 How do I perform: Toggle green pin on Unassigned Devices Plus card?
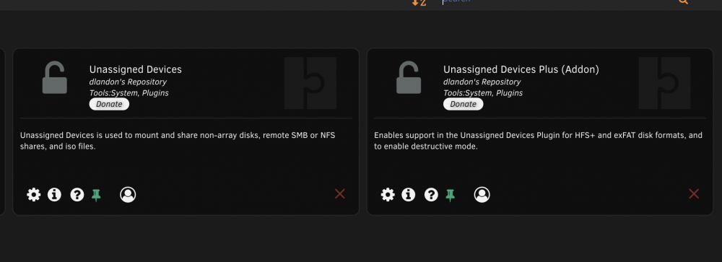[450, 195]
